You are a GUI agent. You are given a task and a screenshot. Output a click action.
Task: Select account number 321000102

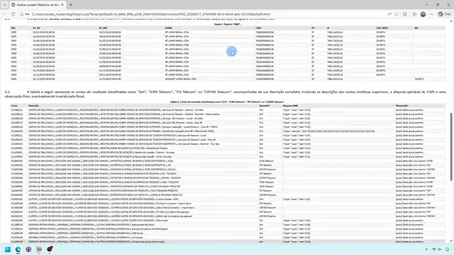(17, 161)
